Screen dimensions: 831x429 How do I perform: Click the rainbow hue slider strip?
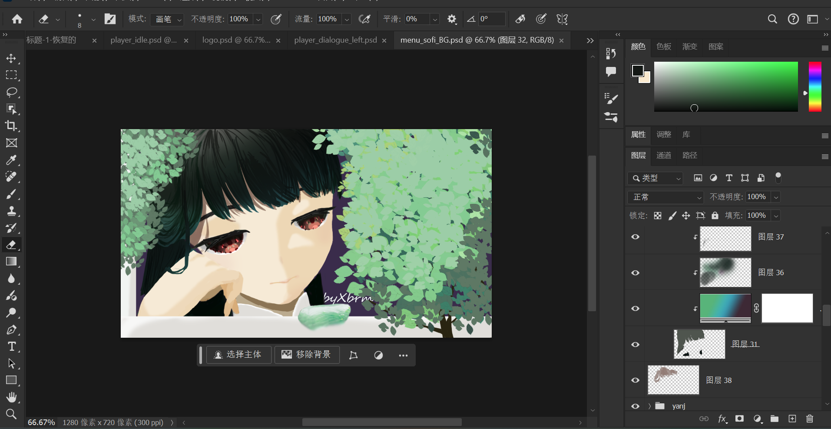[x=815, y=86]
